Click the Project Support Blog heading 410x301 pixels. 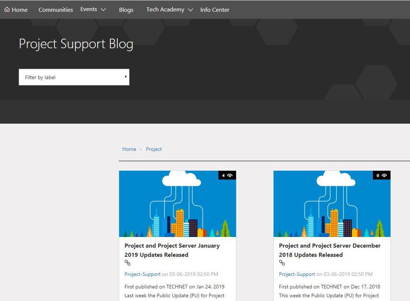click(76, 44)
